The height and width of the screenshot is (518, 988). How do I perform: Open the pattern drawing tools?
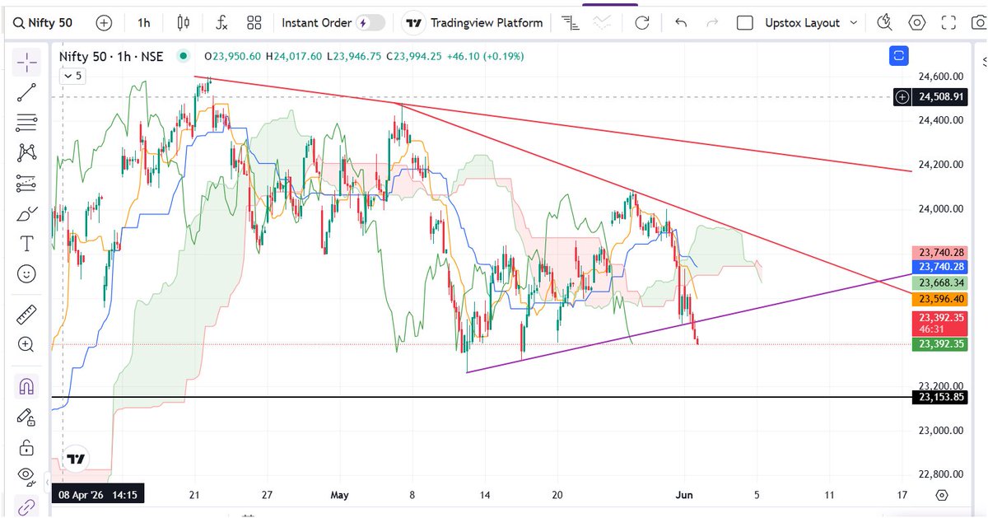[26, 152]
